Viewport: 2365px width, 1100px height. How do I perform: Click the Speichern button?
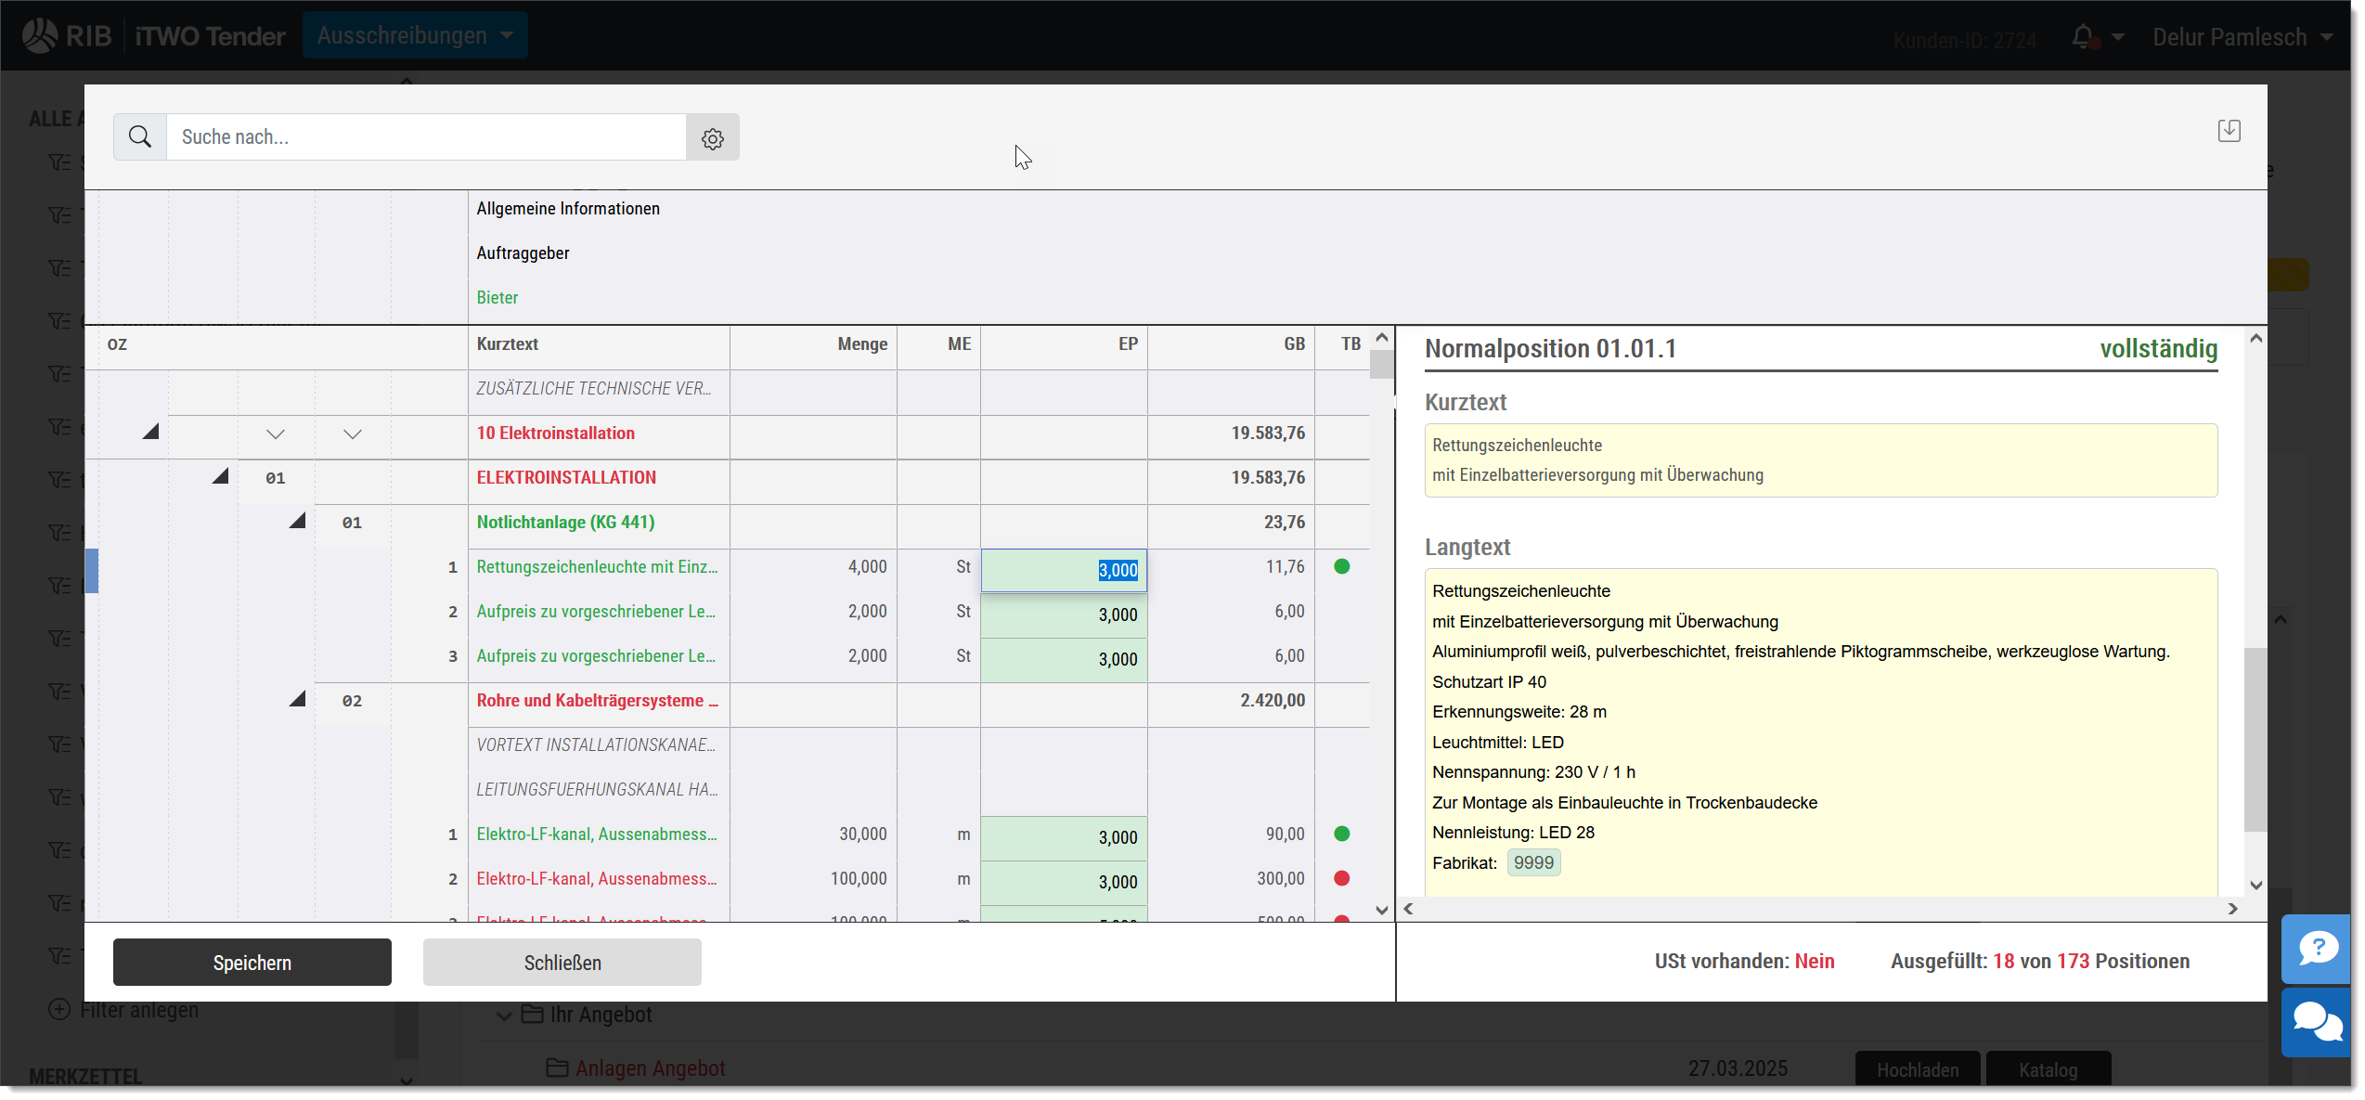tap(252, 963)
